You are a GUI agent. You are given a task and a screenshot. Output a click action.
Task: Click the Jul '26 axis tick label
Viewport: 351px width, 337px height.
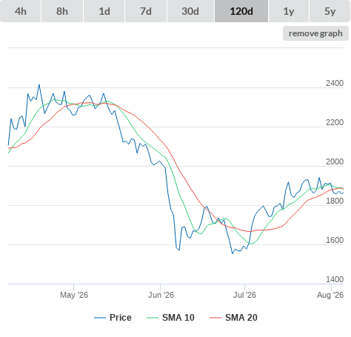pos(244,295)
